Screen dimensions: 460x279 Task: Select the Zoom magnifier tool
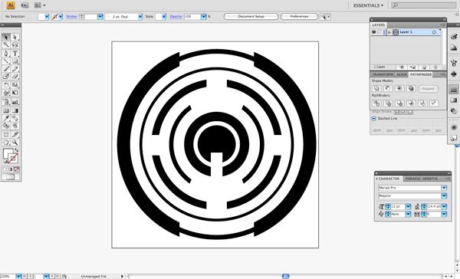[x=15, y=143]
